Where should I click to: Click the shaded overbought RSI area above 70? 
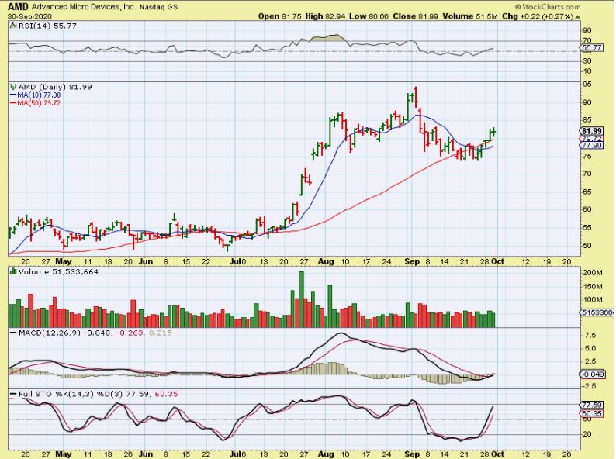click(329, 38)
